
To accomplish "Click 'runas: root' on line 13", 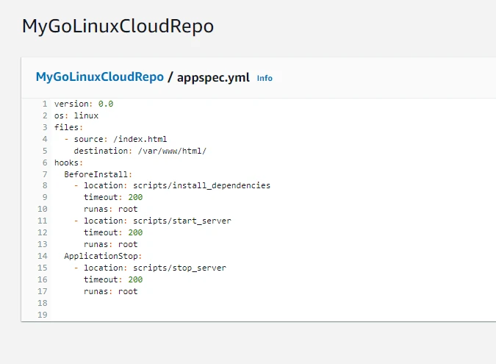I will (110, 244).
